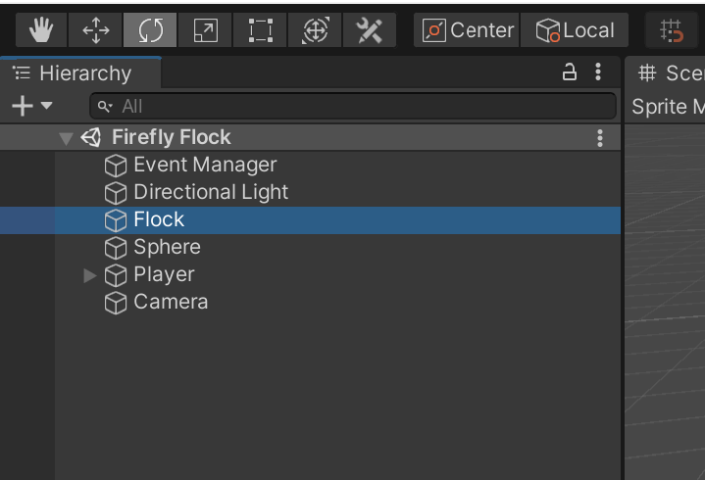
Task: Click the Hierarchy search field
Action: (353, 106)
